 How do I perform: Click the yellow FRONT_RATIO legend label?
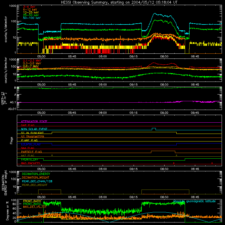point(32,201)
